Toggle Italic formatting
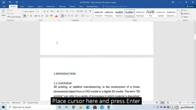 point(28,16)
